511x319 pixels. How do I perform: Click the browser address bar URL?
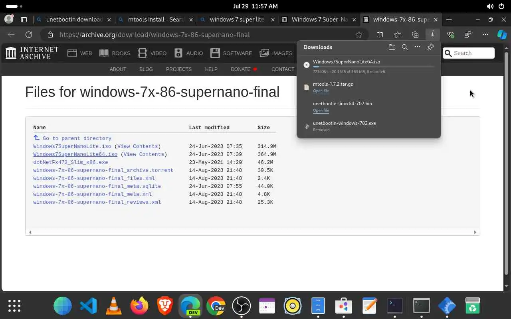(x=154, y=35)
